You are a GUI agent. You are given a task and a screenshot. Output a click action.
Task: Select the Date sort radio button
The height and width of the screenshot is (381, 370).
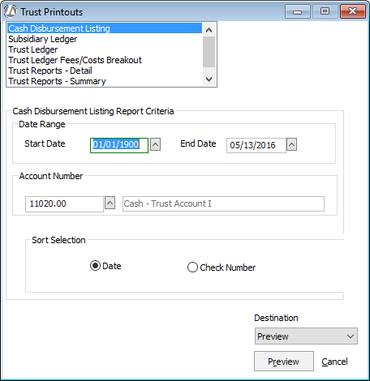tap(95, 266)
